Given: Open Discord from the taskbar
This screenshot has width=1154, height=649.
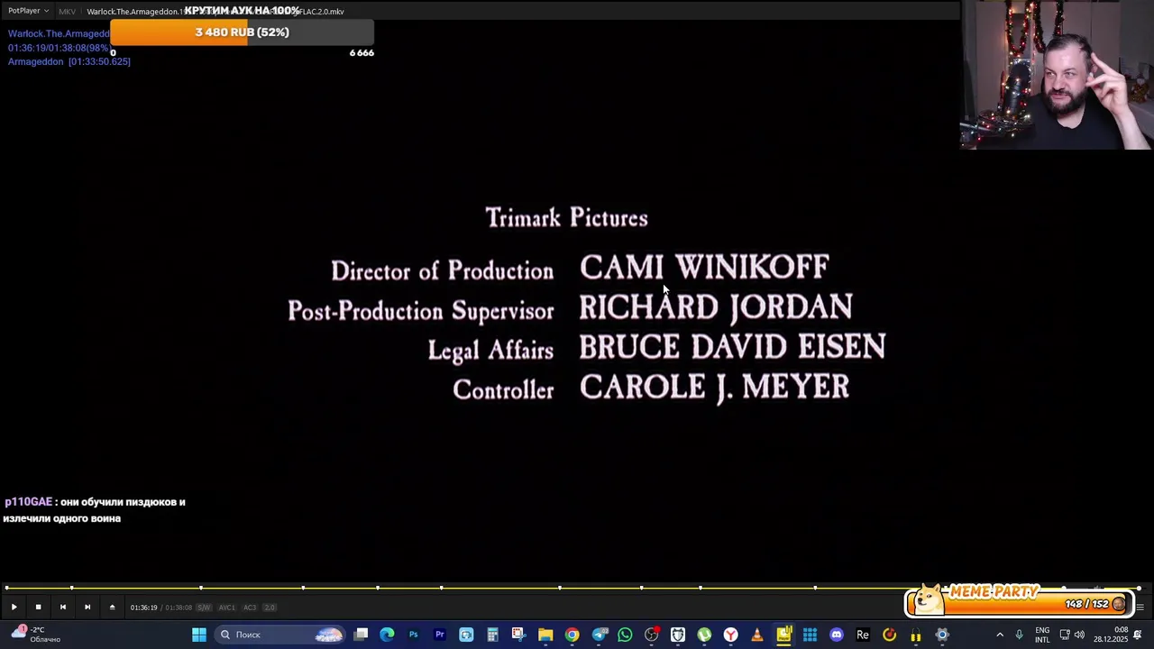Looking at the screenshot, I should click(x=837, y=635).
